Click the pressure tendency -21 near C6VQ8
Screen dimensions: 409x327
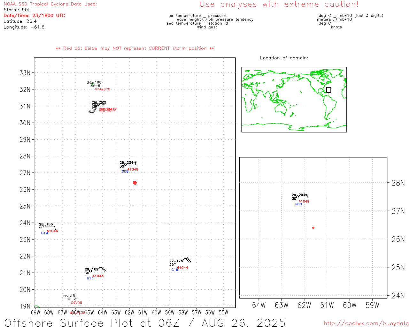coord(74,299)
